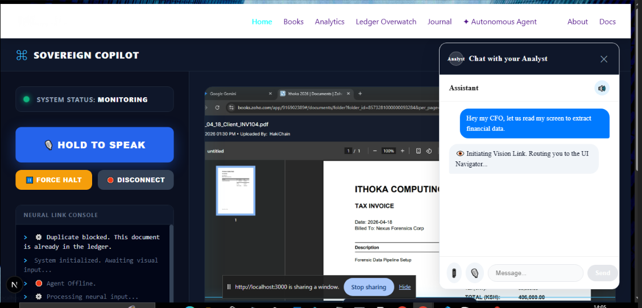Focus the Message input field
This screenshot has height=308, width=642.
536,273
